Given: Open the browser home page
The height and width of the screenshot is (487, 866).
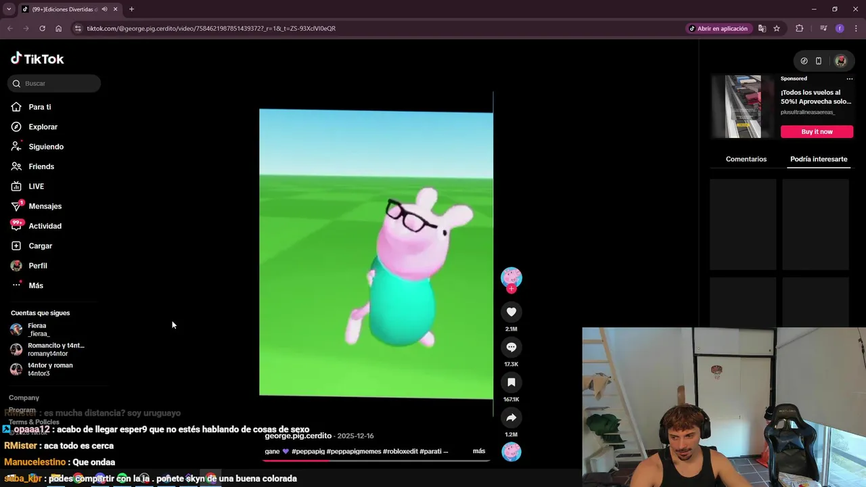Looking at the screenshot, I should pos(58,28).
